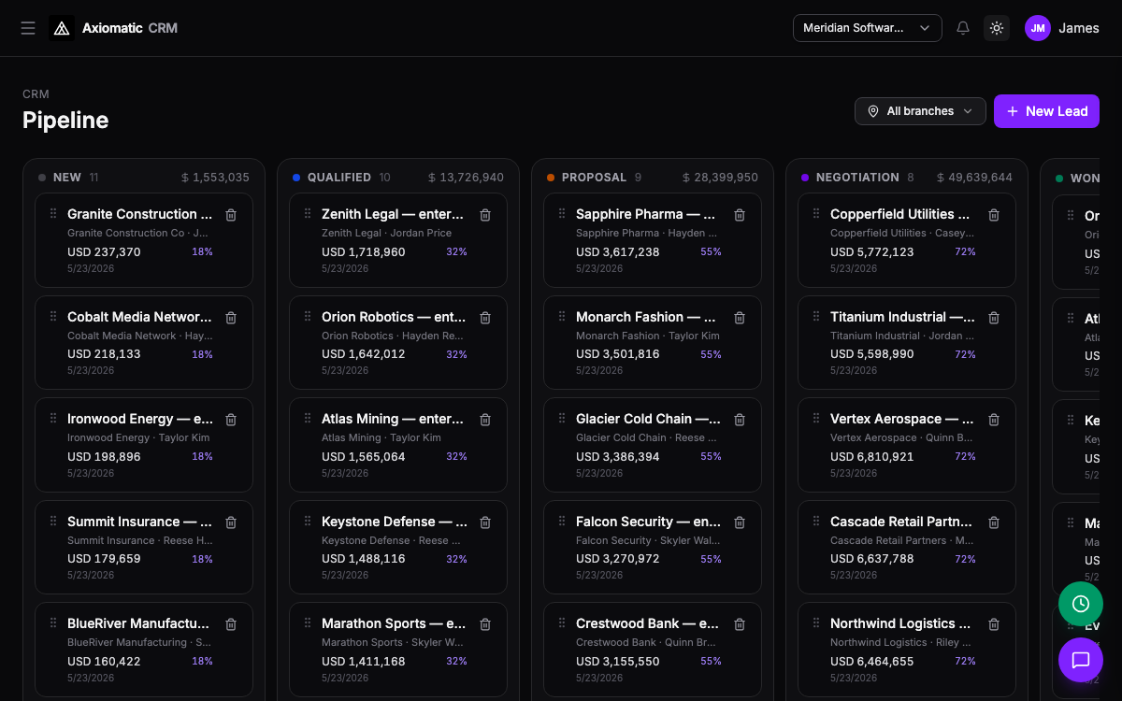Viewport: 1122px width, 701px height.
Task: Delete the Orion Robotics lead
Action: [x=485, y=318]
